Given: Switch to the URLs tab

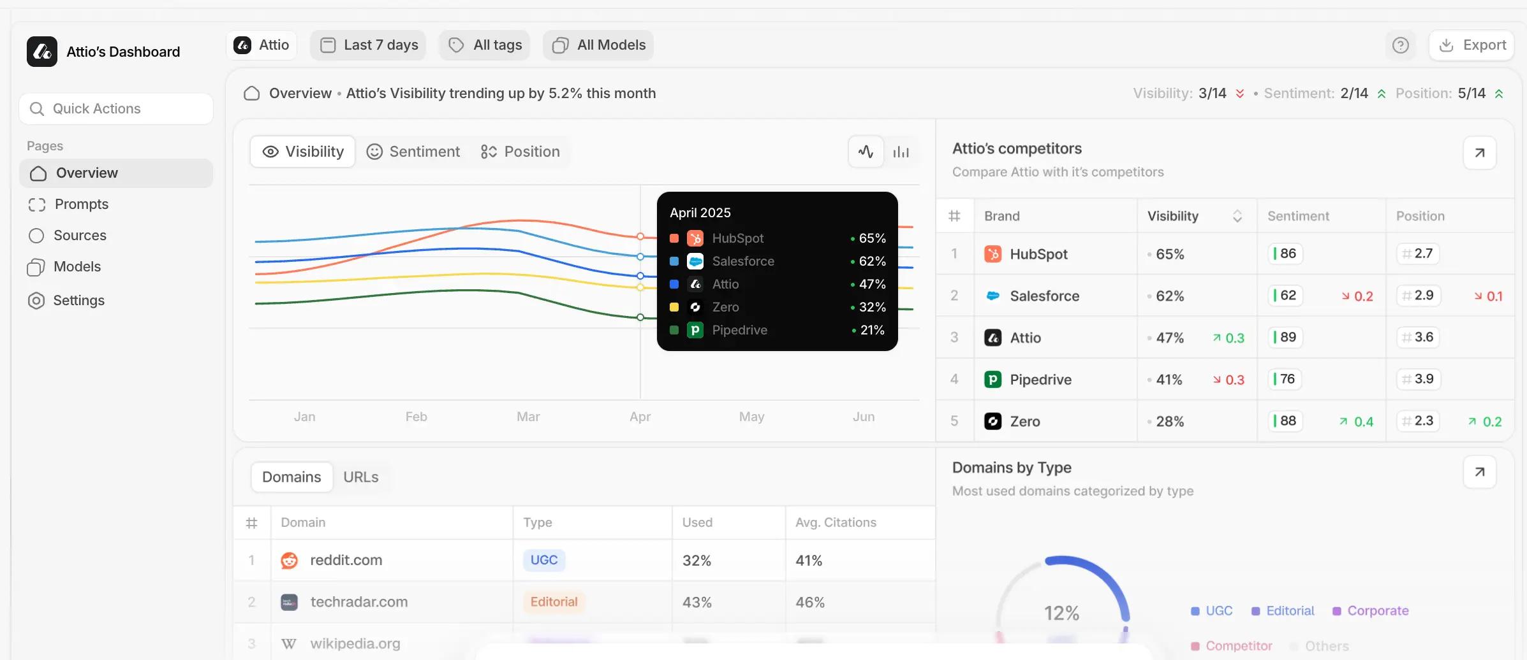Looking at the screenshot, I should point(361,477).
